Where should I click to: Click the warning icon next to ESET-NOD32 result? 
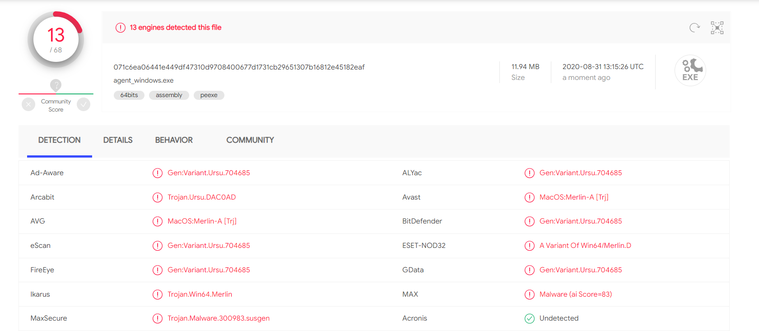click(x=529, y=246)
